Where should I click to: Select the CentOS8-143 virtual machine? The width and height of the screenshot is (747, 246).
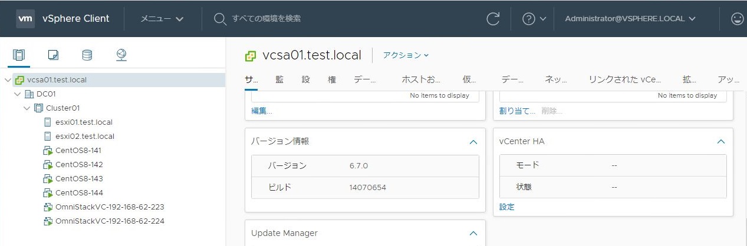(79, 179)
